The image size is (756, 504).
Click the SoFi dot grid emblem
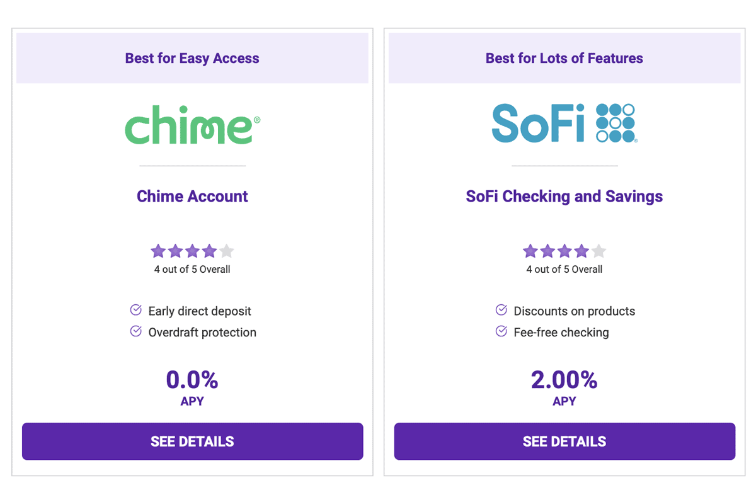coord(616,123)
